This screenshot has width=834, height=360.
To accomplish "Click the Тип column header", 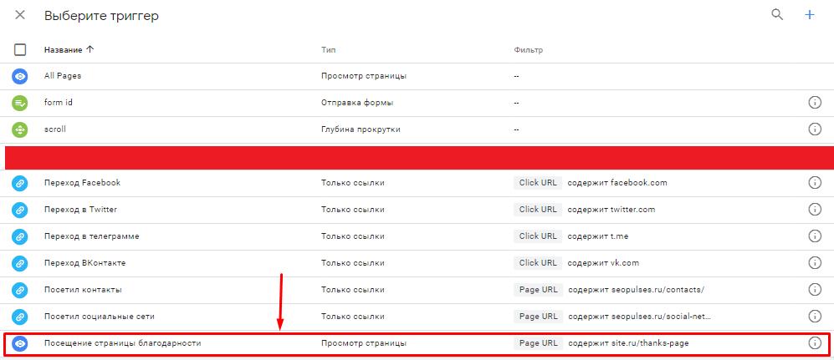I will [329, 49].
